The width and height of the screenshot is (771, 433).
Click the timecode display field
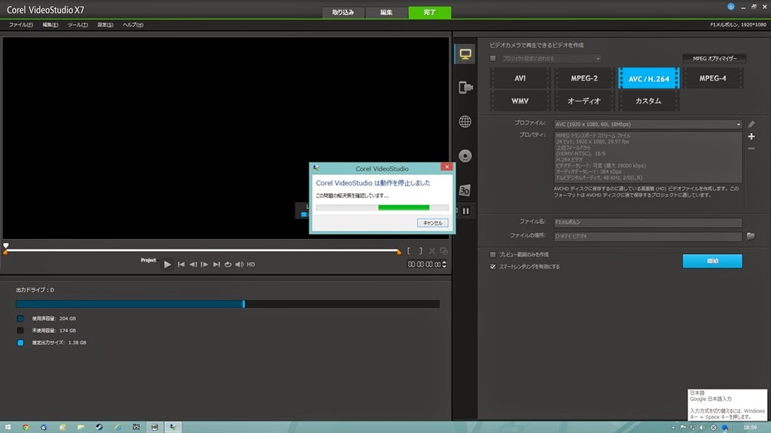pyautogui.click(x=424, y=265)
